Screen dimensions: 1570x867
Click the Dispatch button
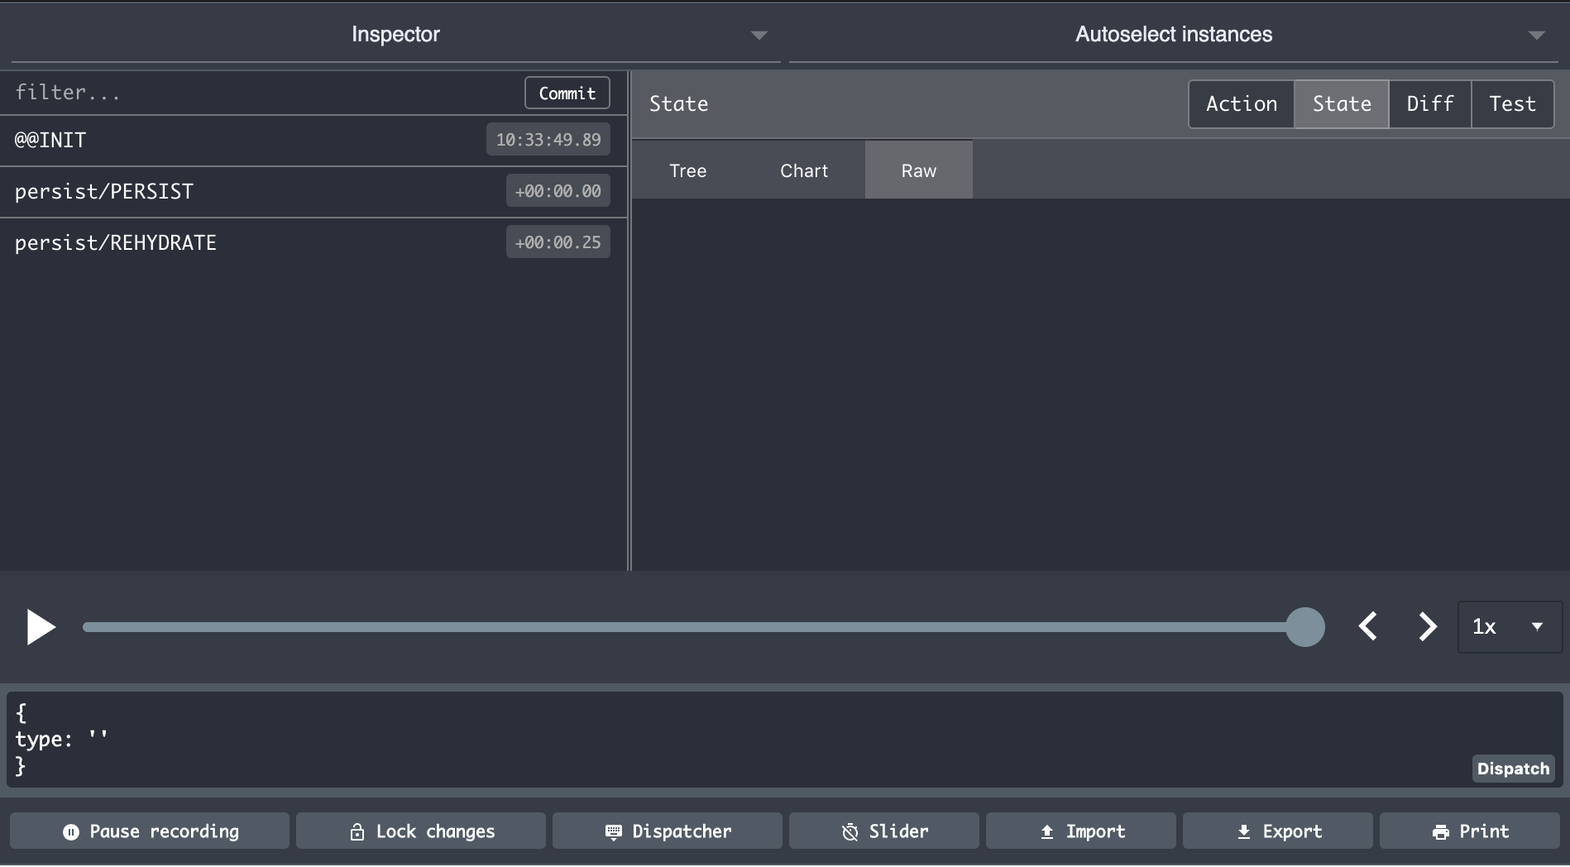coord(1513,769)
